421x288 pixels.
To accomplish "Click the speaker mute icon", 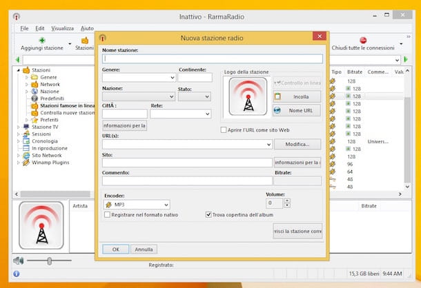I will (18, 260).
